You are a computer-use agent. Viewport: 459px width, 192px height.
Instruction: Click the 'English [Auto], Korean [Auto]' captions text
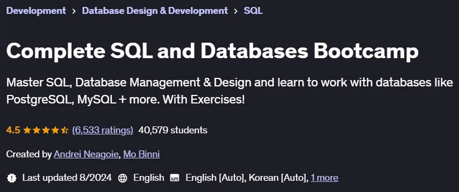tap(247, 178)
